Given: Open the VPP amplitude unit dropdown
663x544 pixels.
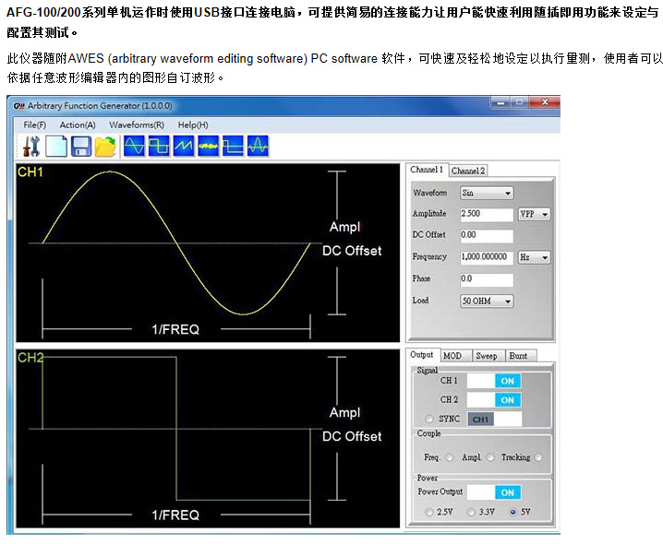Looking at the screenshot, I should 534,214.
